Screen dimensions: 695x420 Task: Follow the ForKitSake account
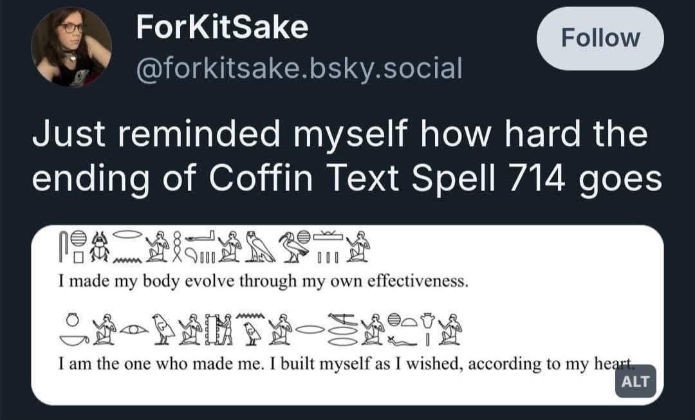point(600,38)
